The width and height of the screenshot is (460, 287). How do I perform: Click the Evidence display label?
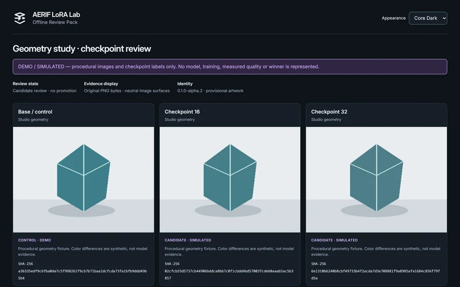[101, 84]
